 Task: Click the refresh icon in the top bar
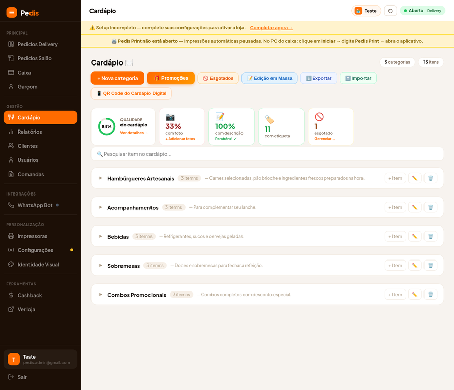coord(390,11)
